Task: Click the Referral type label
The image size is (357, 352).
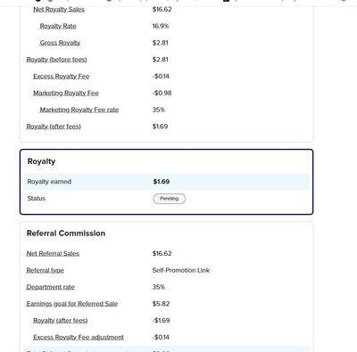Action: (x=46, y=270)
